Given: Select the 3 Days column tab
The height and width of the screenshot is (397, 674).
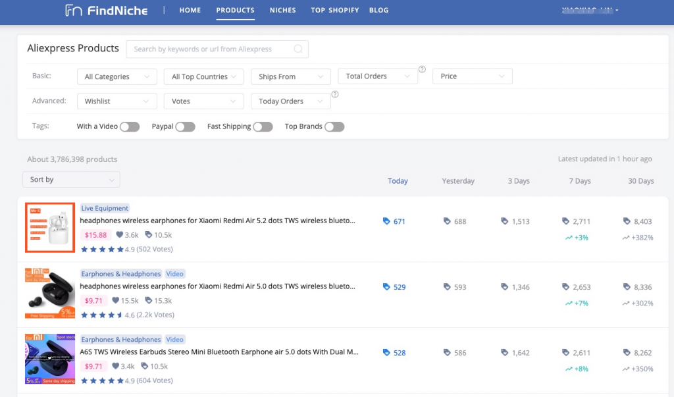Looking at the screenshot, I should point(519,181).
